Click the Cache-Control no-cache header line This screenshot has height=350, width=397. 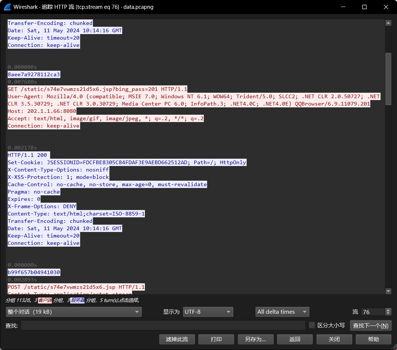tap(107, 184)
